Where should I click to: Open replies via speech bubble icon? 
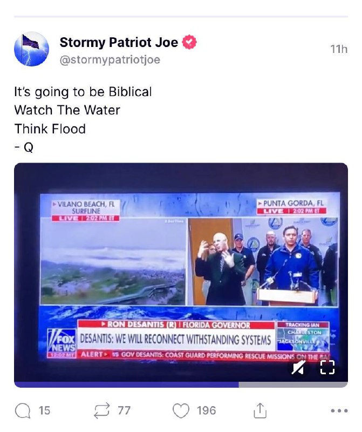click(23, 411)
